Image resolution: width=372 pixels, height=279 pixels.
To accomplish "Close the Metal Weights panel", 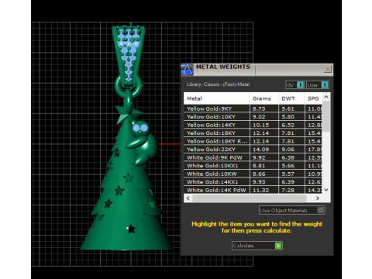I will coord(328,69).
